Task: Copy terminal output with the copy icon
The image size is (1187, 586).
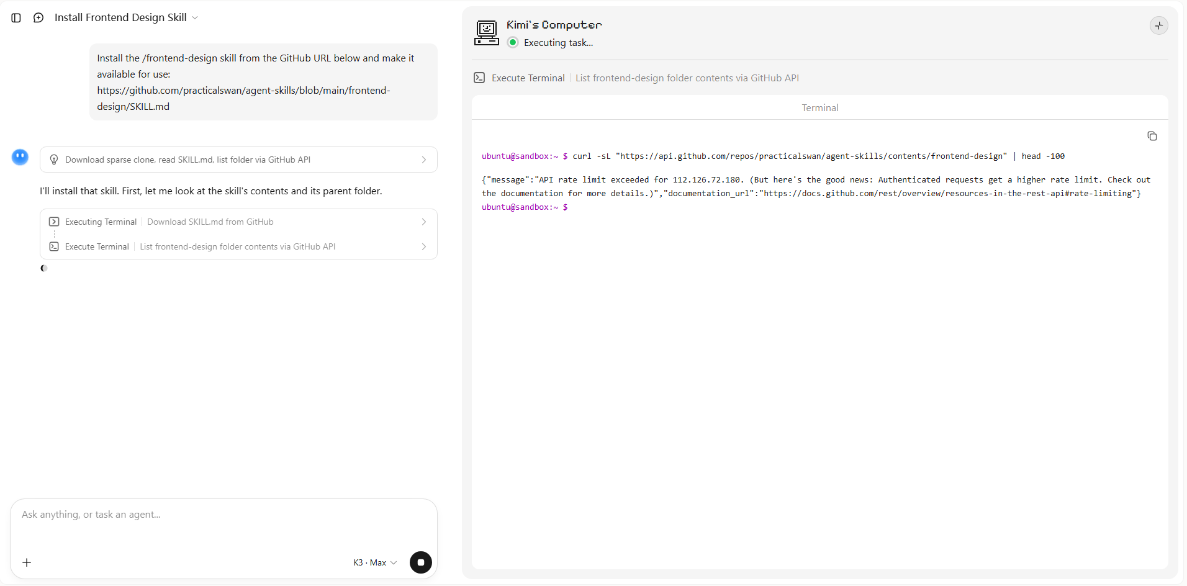Action: [1152, 136]
